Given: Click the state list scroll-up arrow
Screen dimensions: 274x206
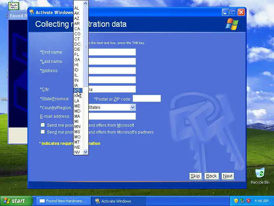Looking at the screenshot, I should (x=85, y=3).
